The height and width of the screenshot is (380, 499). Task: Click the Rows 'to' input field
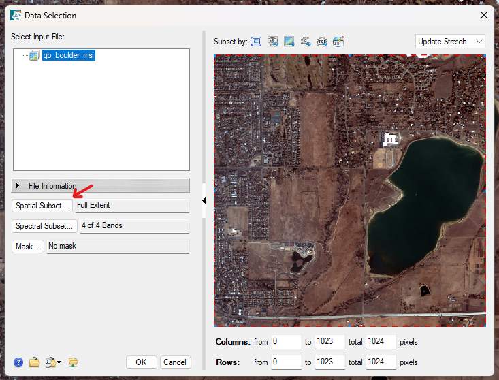coord(331,362)
